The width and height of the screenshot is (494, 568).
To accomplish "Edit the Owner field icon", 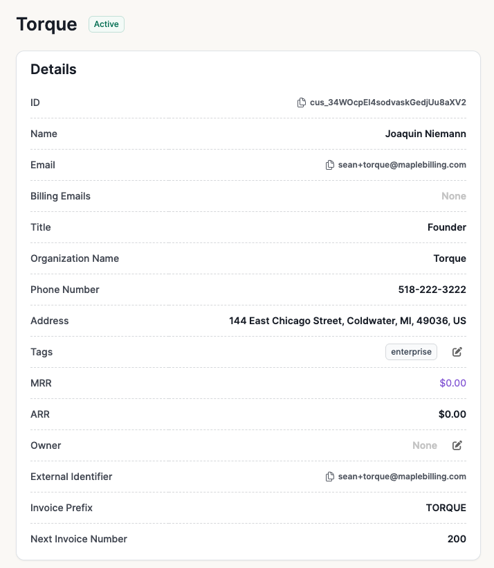I will coord(457,445).
